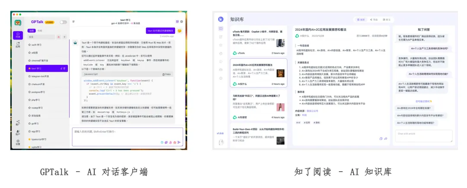Open the chatsum开发 topic
Viewport: 467px width, 188px height.
47,84
